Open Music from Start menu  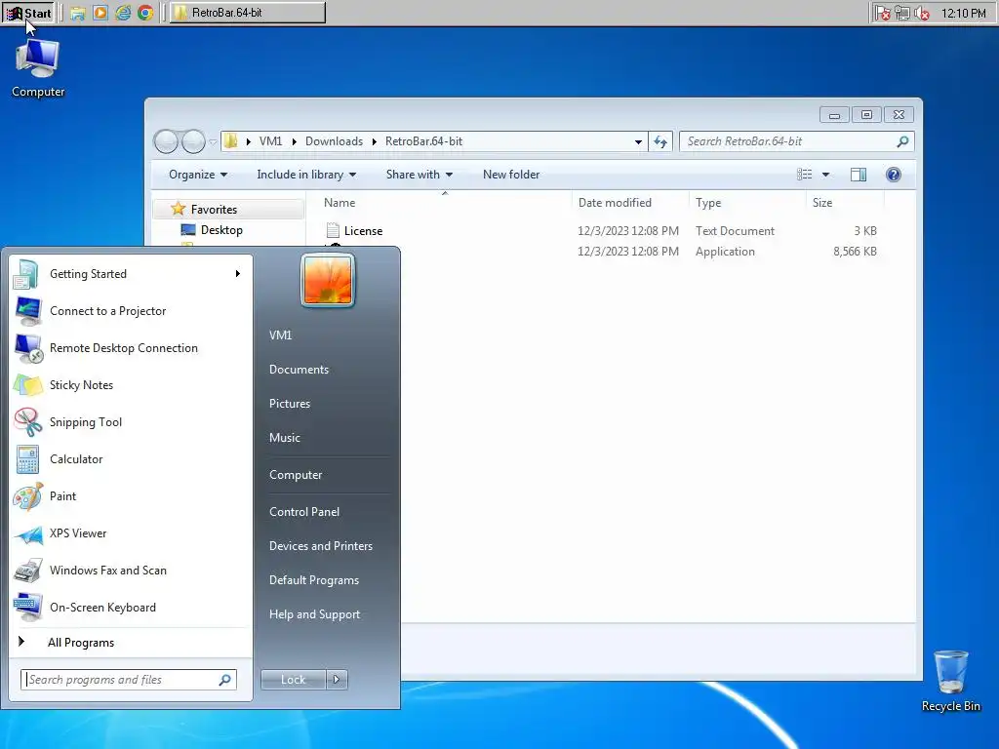click(x=284, y=438)
